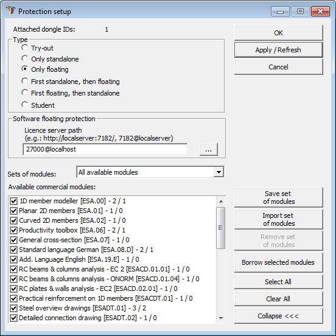336x336 pixels.
Task: Click the browse (...) button for licence server
Action: pyautogui.click(x=209, y=149)
